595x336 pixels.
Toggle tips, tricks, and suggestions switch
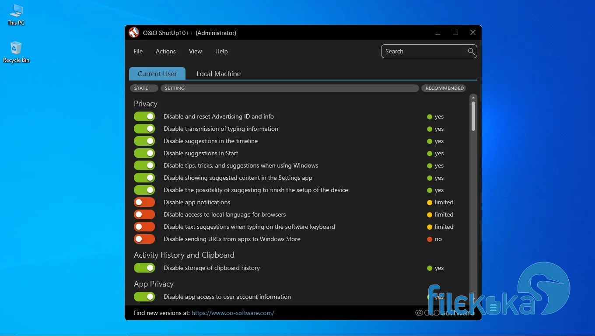[144, 165]
